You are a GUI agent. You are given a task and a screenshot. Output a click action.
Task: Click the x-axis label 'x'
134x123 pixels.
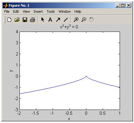point(69,119)
